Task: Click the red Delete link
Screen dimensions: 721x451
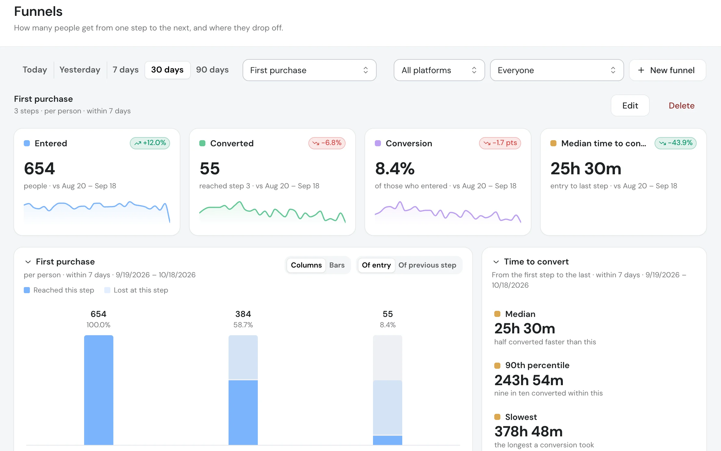Action: click(681, 105)
